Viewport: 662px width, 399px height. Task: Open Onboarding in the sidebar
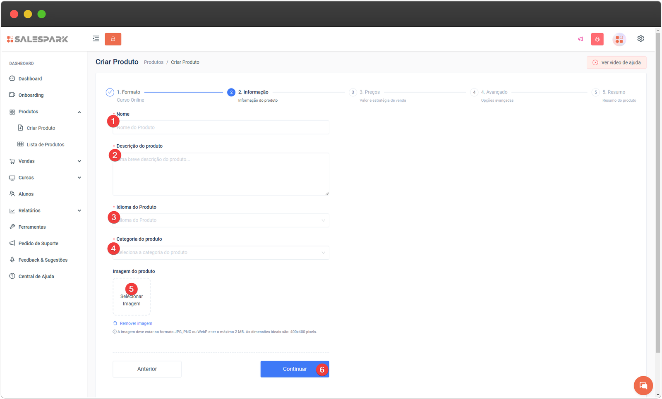(x=31, y=95)
